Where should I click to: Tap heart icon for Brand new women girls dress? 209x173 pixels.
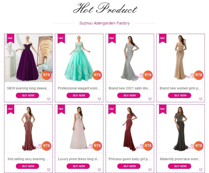[x=201, y=99]
